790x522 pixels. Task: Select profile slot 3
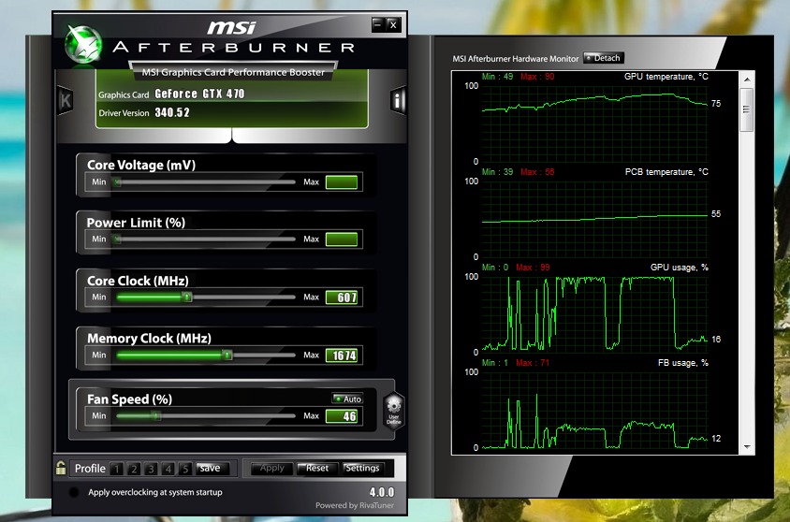click(x=151, y=469)
